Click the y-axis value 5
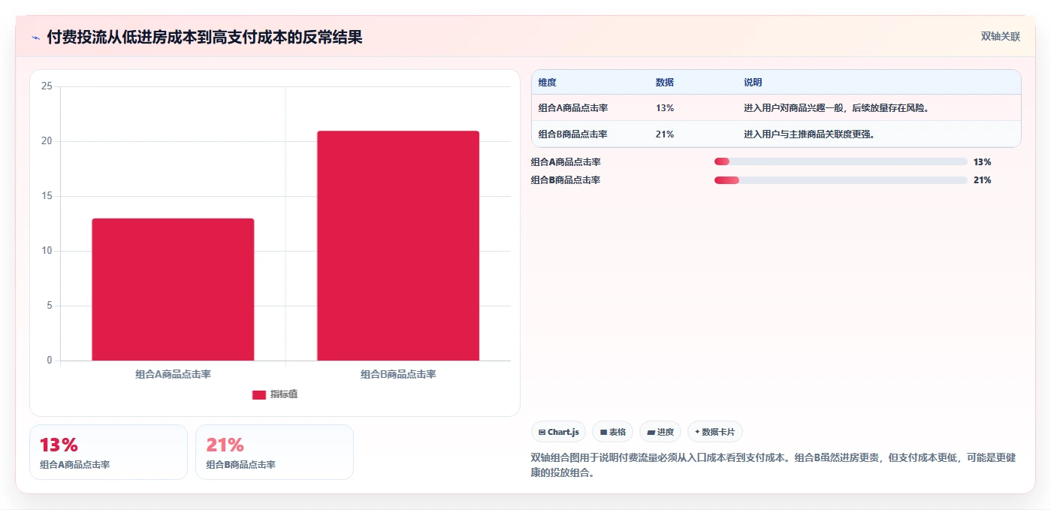1051x510 pixels. 50,306
